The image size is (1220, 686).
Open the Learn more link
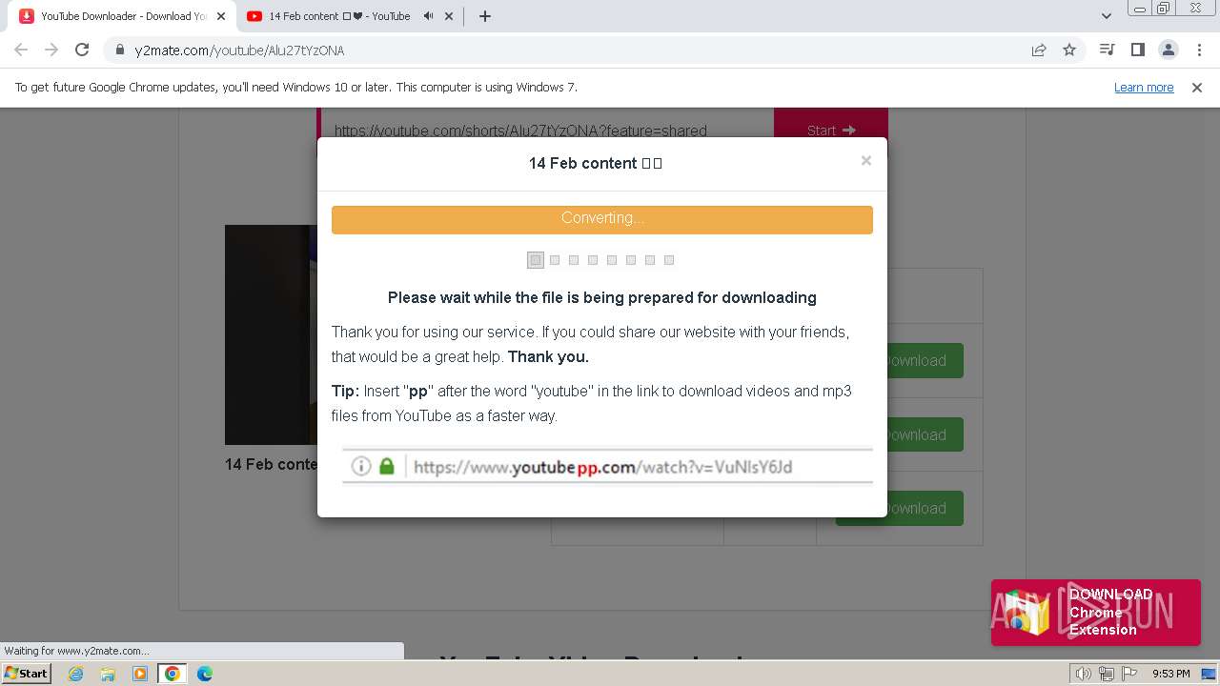coord(1144,87)
